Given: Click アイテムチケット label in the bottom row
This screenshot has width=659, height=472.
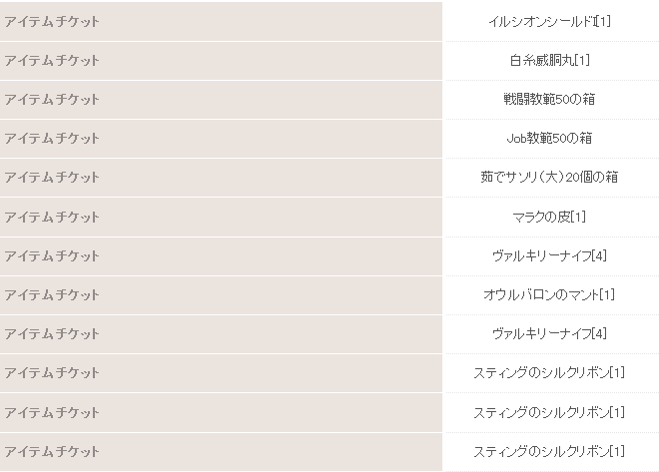Looking at the screenshot, I should (x=52, y=451).
